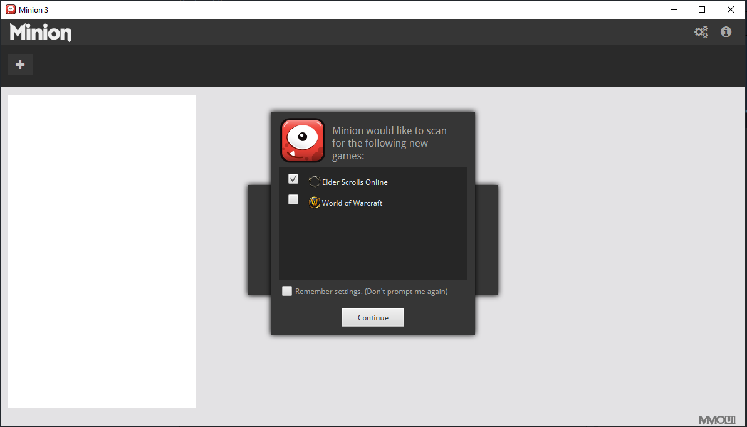Click the Minion logo in header
747x427 pixels.
tap(41, 33)
